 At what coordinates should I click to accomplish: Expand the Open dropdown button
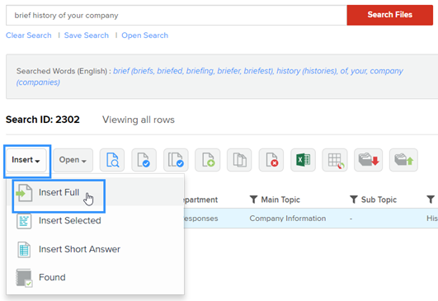click(x=73, y=160)
